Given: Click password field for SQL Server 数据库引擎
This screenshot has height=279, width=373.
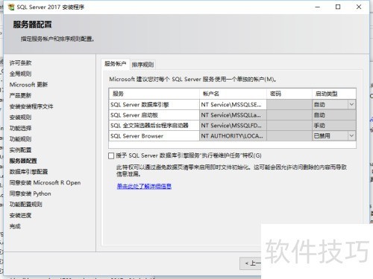Looking at the screenshot, I should pos(289,105).
